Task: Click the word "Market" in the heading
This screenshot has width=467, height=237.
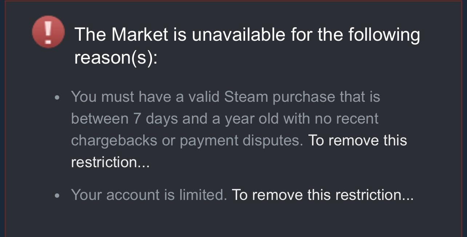Action: 140,35
